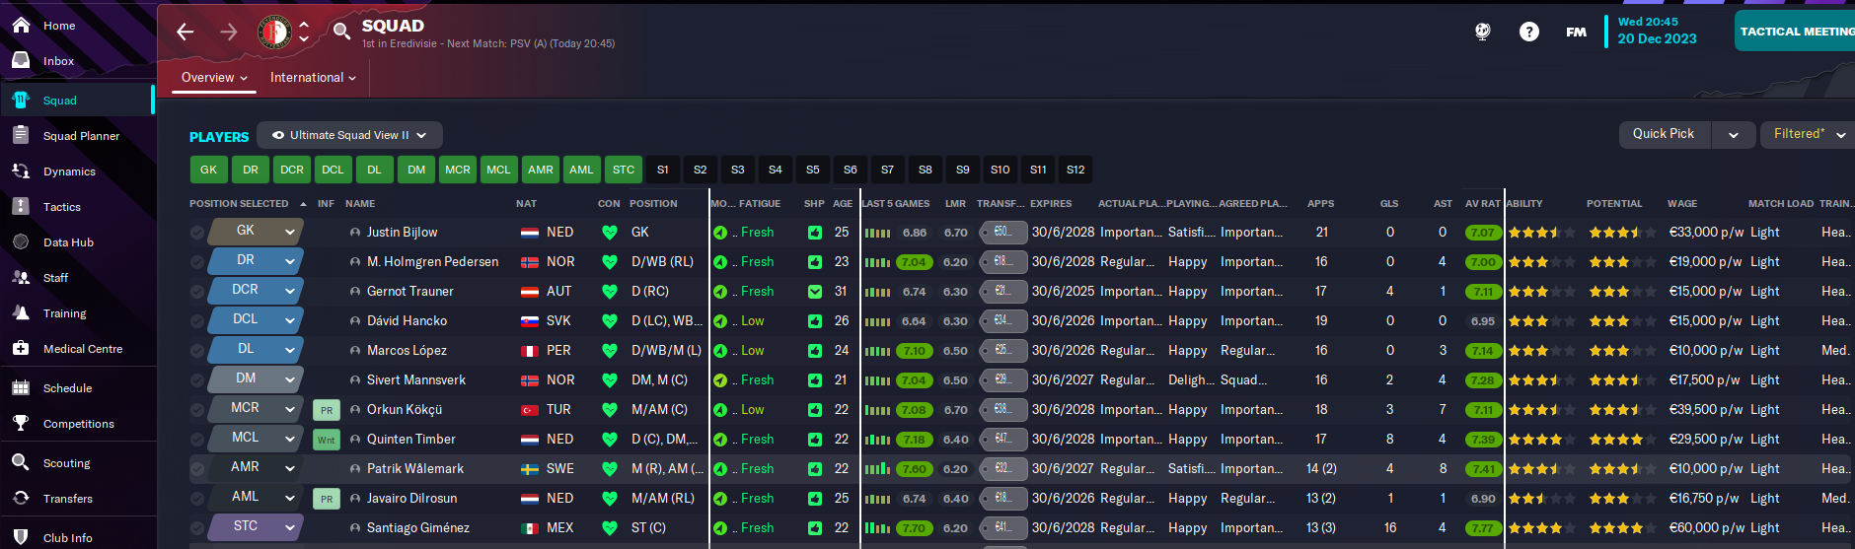Toggle the selection circle for DCL row
This screenshot has height=549, width=1855.
(x=197, y=321)
